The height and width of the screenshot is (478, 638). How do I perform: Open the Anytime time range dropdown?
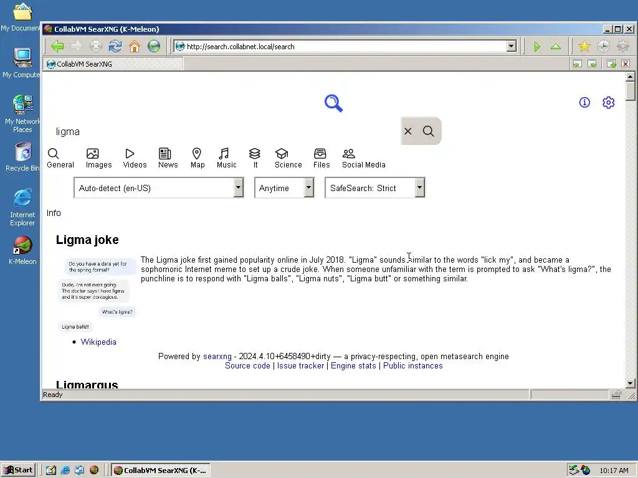(284, 188)
